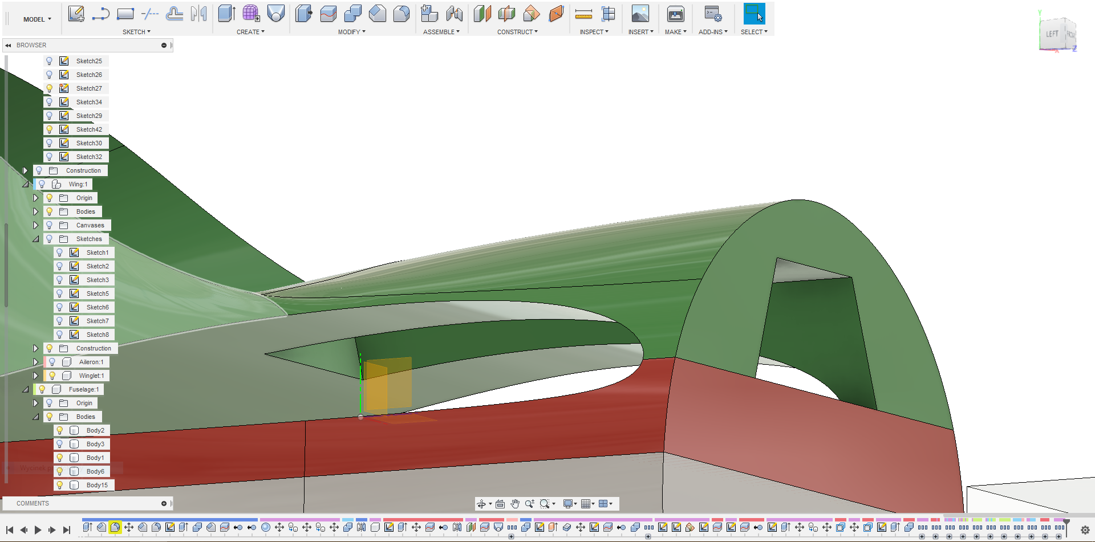Open the CREATE menu
Image resolution: width=1095 pixels, height=542 pixels.
[x=250, y=32]
